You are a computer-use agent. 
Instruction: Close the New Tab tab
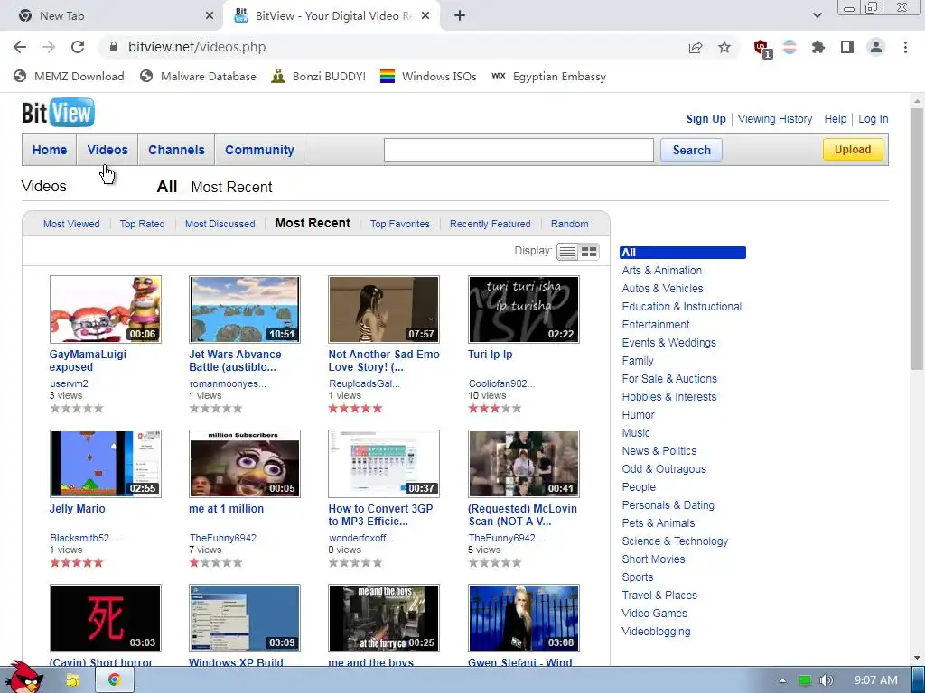[210, 16]
